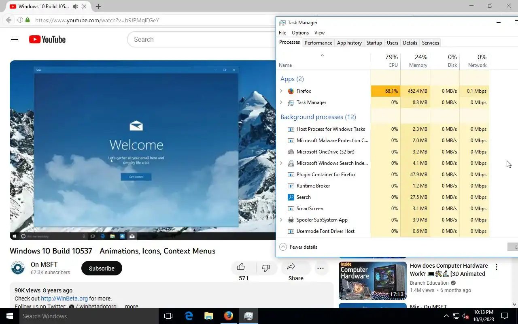Click the Search Windows taskbar box

pyautogui.click(x=89, y=316)
